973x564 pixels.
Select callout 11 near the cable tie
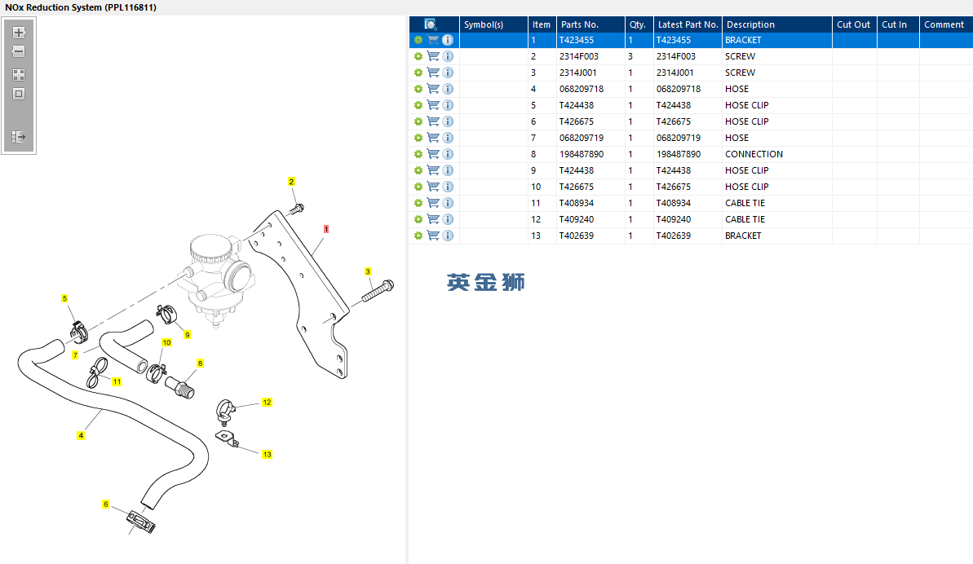(117, 381)
